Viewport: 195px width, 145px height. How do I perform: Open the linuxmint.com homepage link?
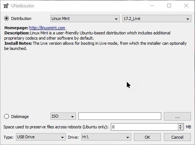coord(47,28)
